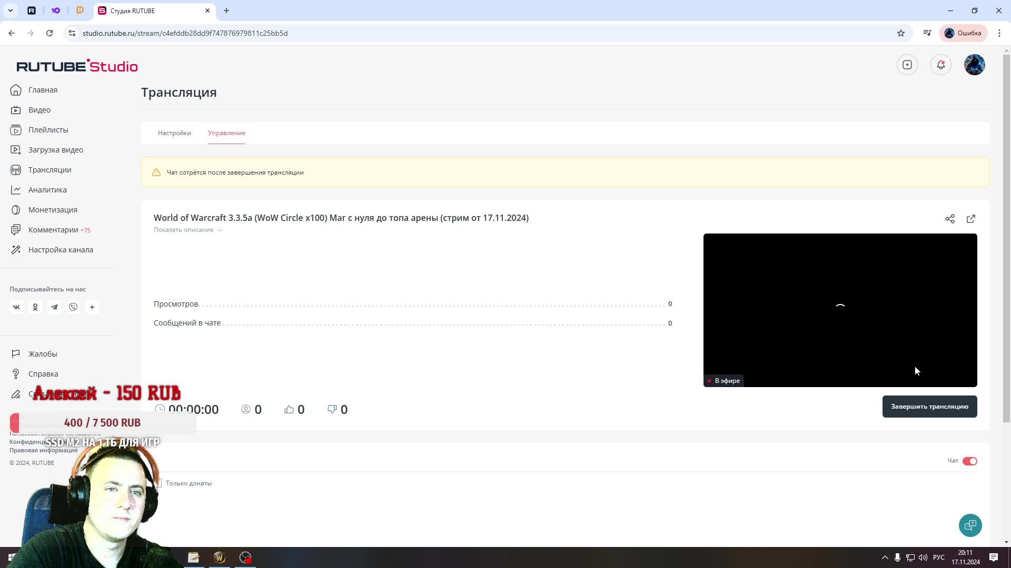Open the taskbar clock and date

coord(965,557)
